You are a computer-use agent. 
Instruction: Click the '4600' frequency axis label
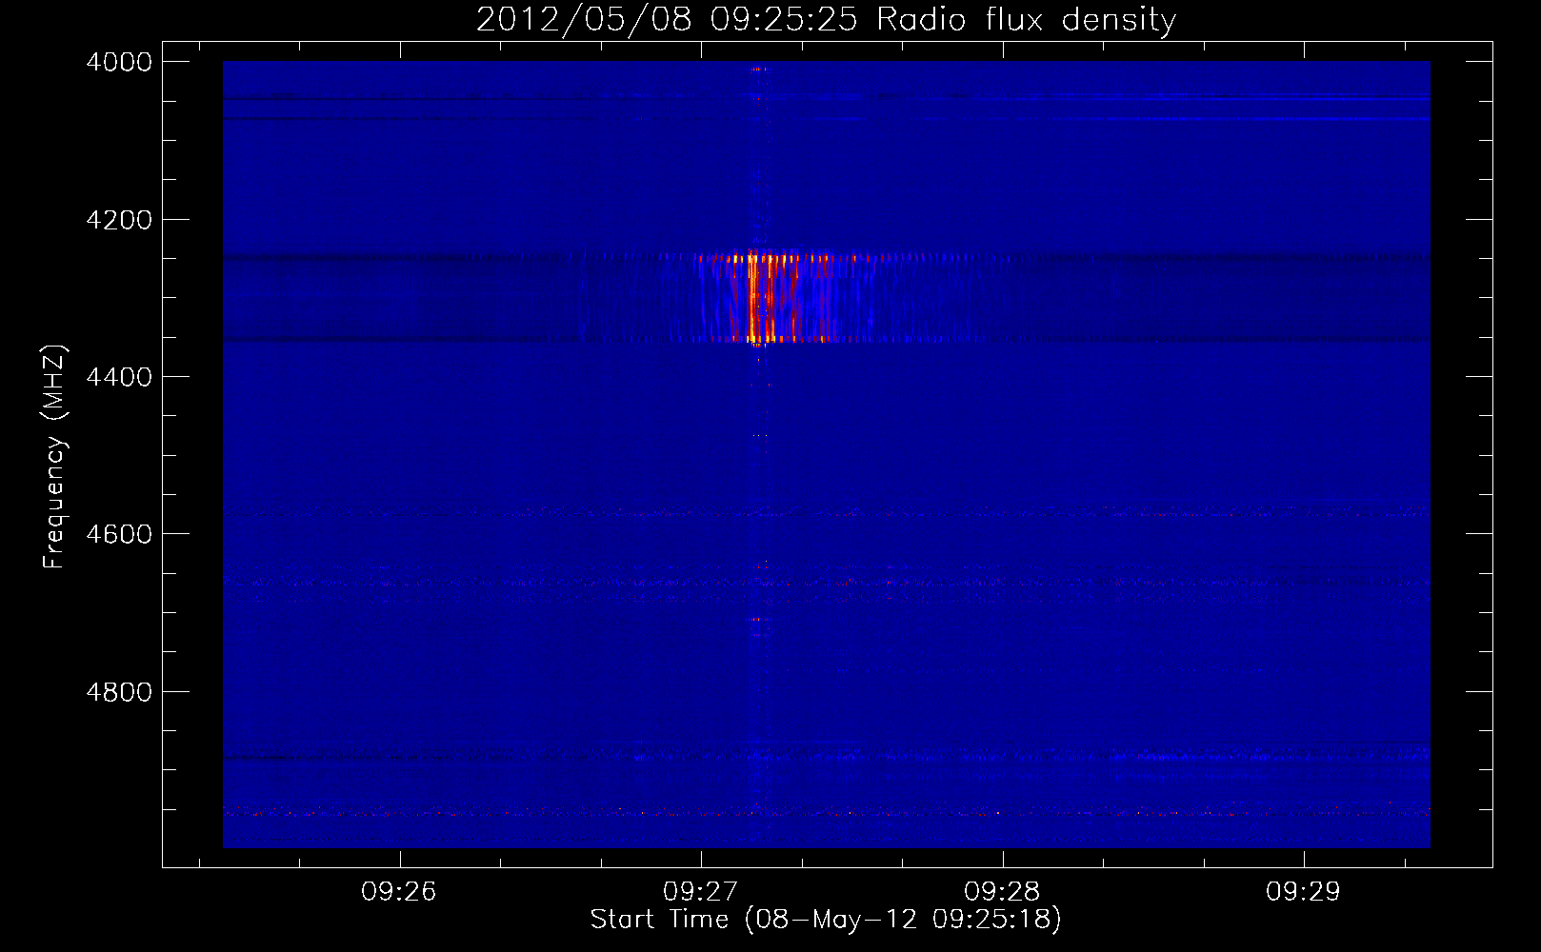tap(119, 534)
